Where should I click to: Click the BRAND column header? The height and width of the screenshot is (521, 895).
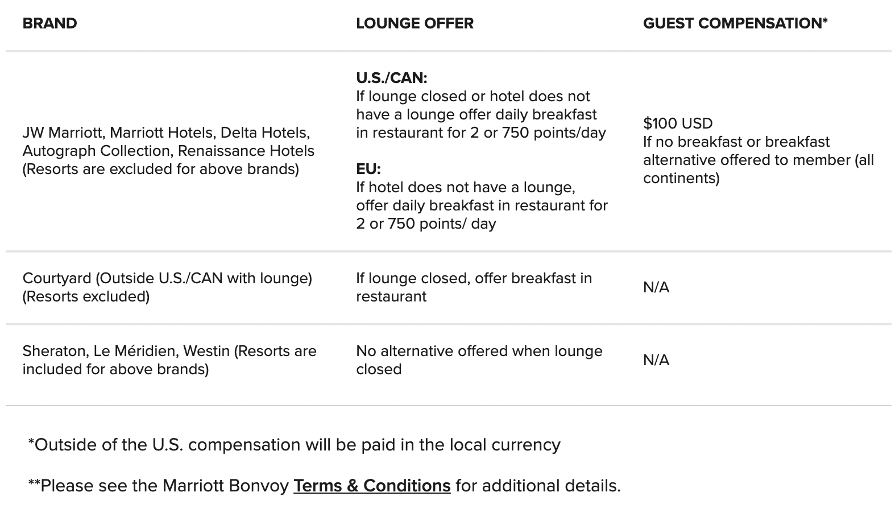tap(49, 23)
